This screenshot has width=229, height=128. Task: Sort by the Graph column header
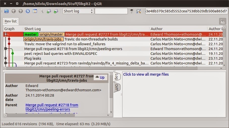[x=9, y=29]
